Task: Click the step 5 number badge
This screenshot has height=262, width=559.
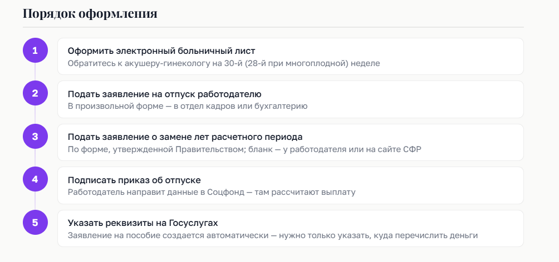Action: pos(35,223)
